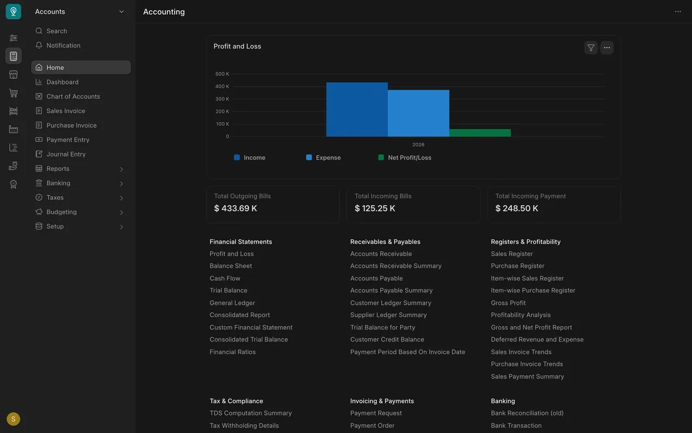The width and height of the screenshot is (692, 433).
Task: Select the calculator Accounting icon in the rail
Action: click(x=14, y=56)
